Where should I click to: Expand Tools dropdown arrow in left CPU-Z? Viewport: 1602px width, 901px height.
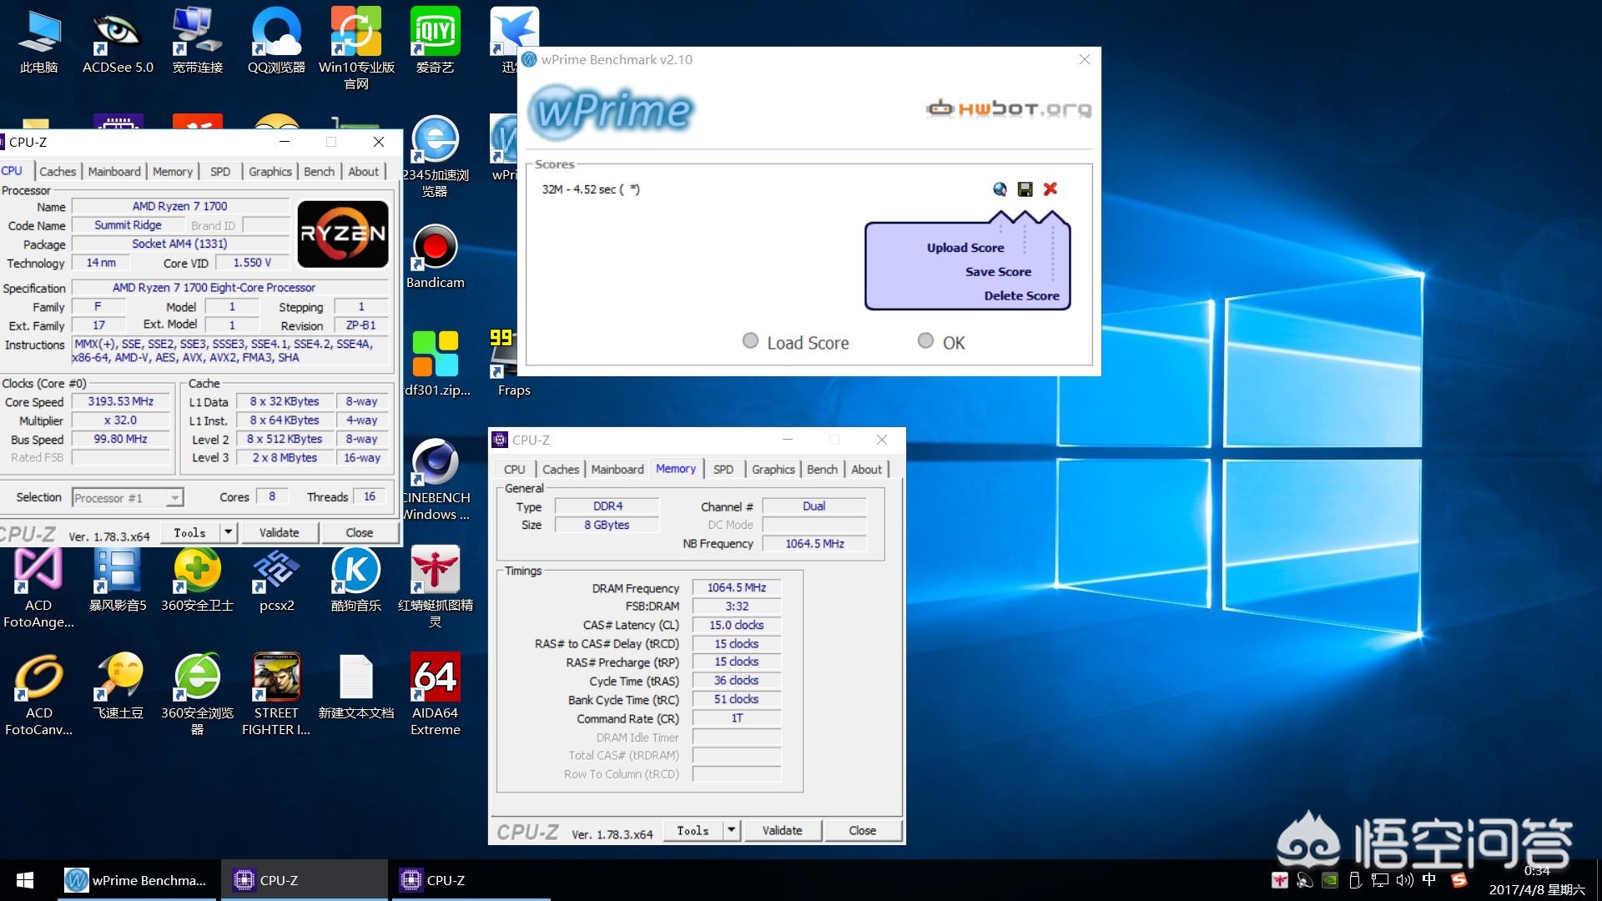228,532
